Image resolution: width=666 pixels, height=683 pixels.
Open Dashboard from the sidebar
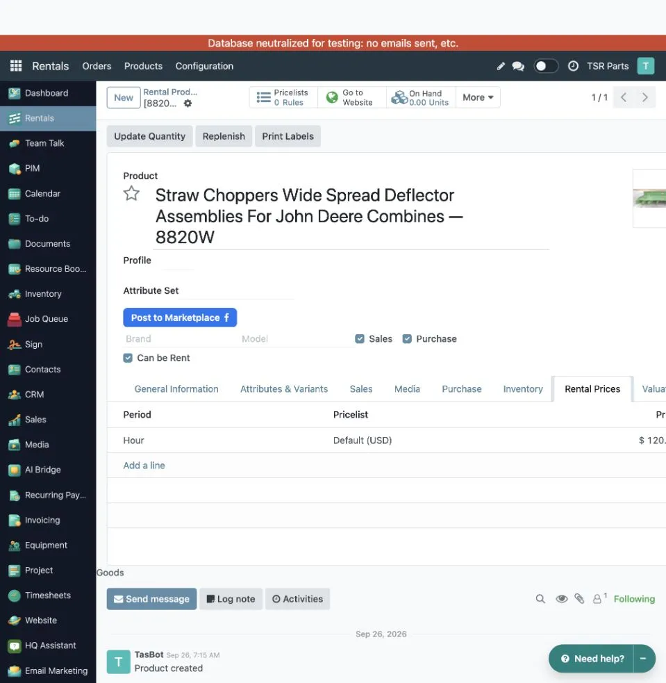[48, 93]
